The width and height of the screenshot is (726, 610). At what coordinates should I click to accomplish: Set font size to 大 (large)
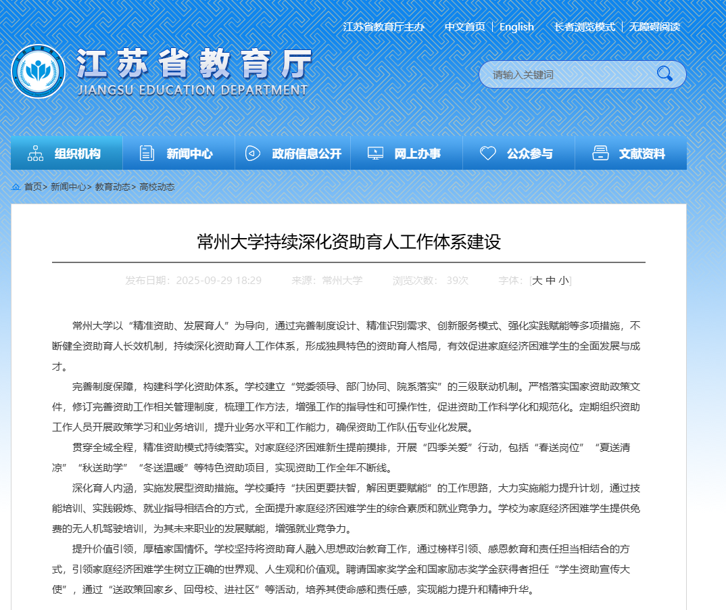click(537, 281)
